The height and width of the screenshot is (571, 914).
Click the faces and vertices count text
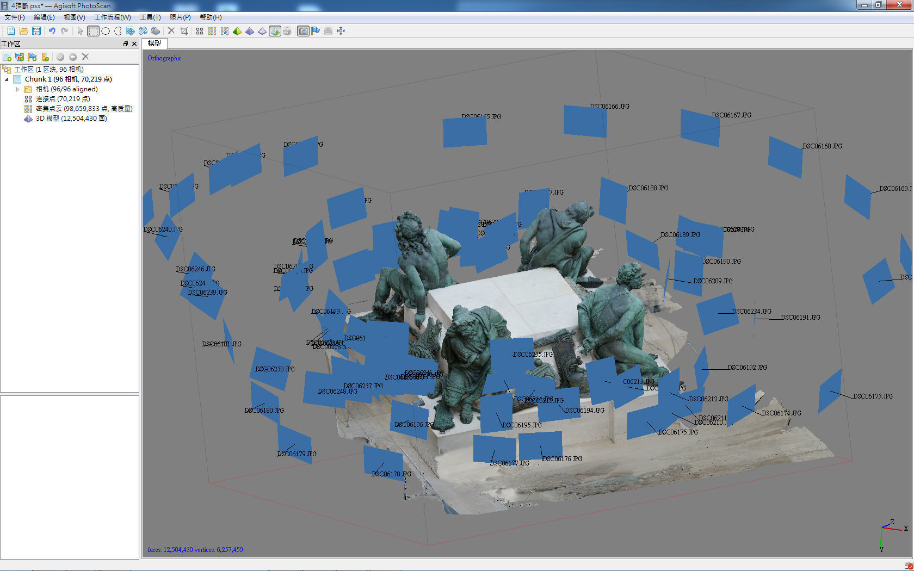[x=195, y=550]
